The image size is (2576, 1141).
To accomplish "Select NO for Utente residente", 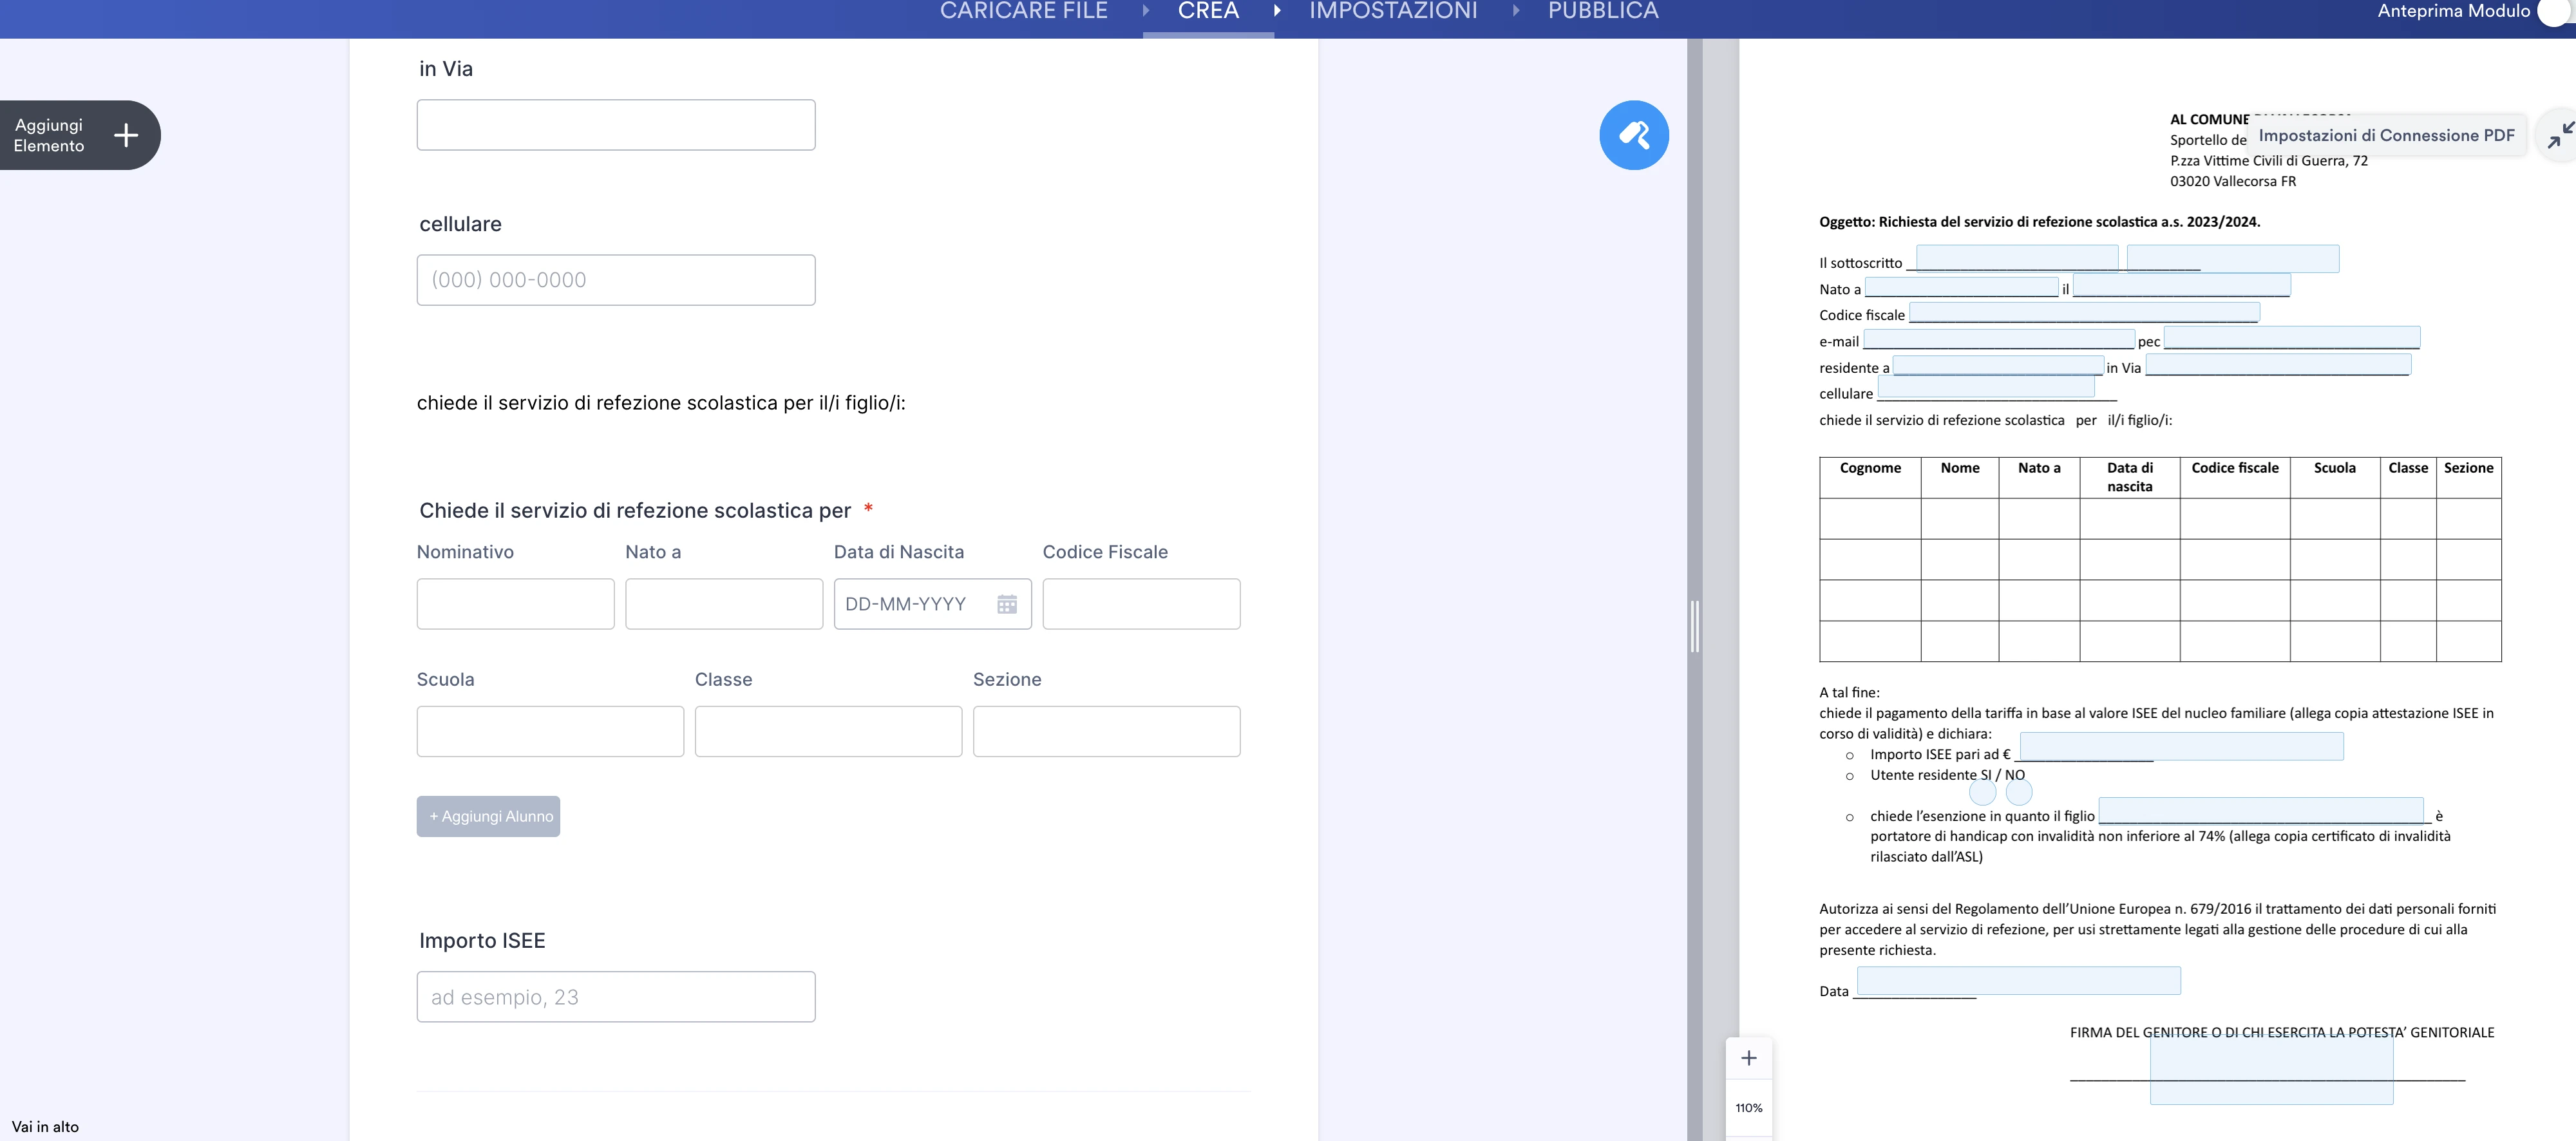I will (x=2020, y=792).
